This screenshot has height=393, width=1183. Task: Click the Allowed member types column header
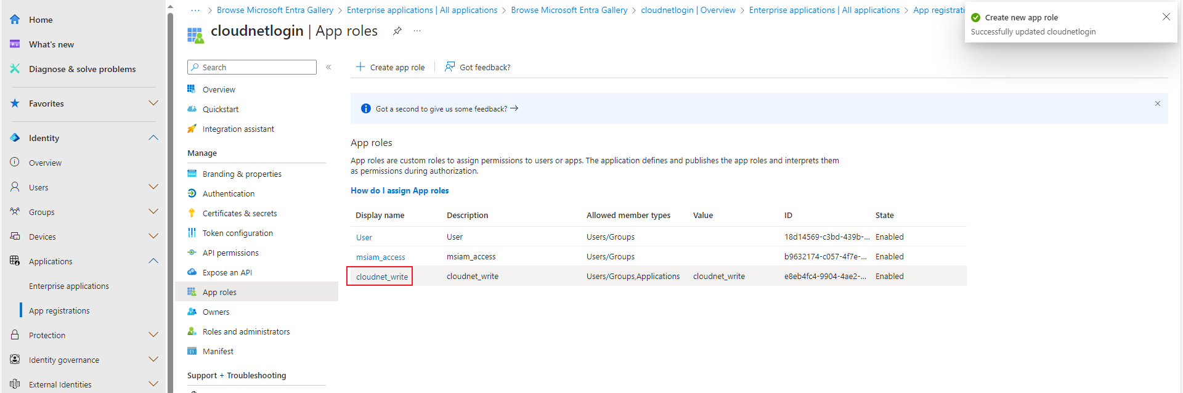[628, 215]
